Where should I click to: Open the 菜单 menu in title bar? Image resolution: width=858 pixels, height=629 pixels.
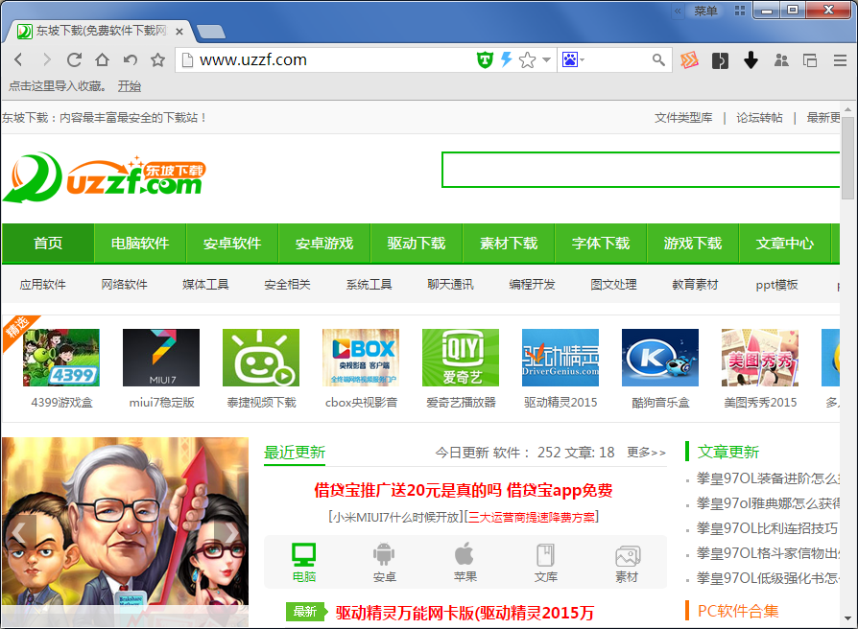click(x=705, y=11)
